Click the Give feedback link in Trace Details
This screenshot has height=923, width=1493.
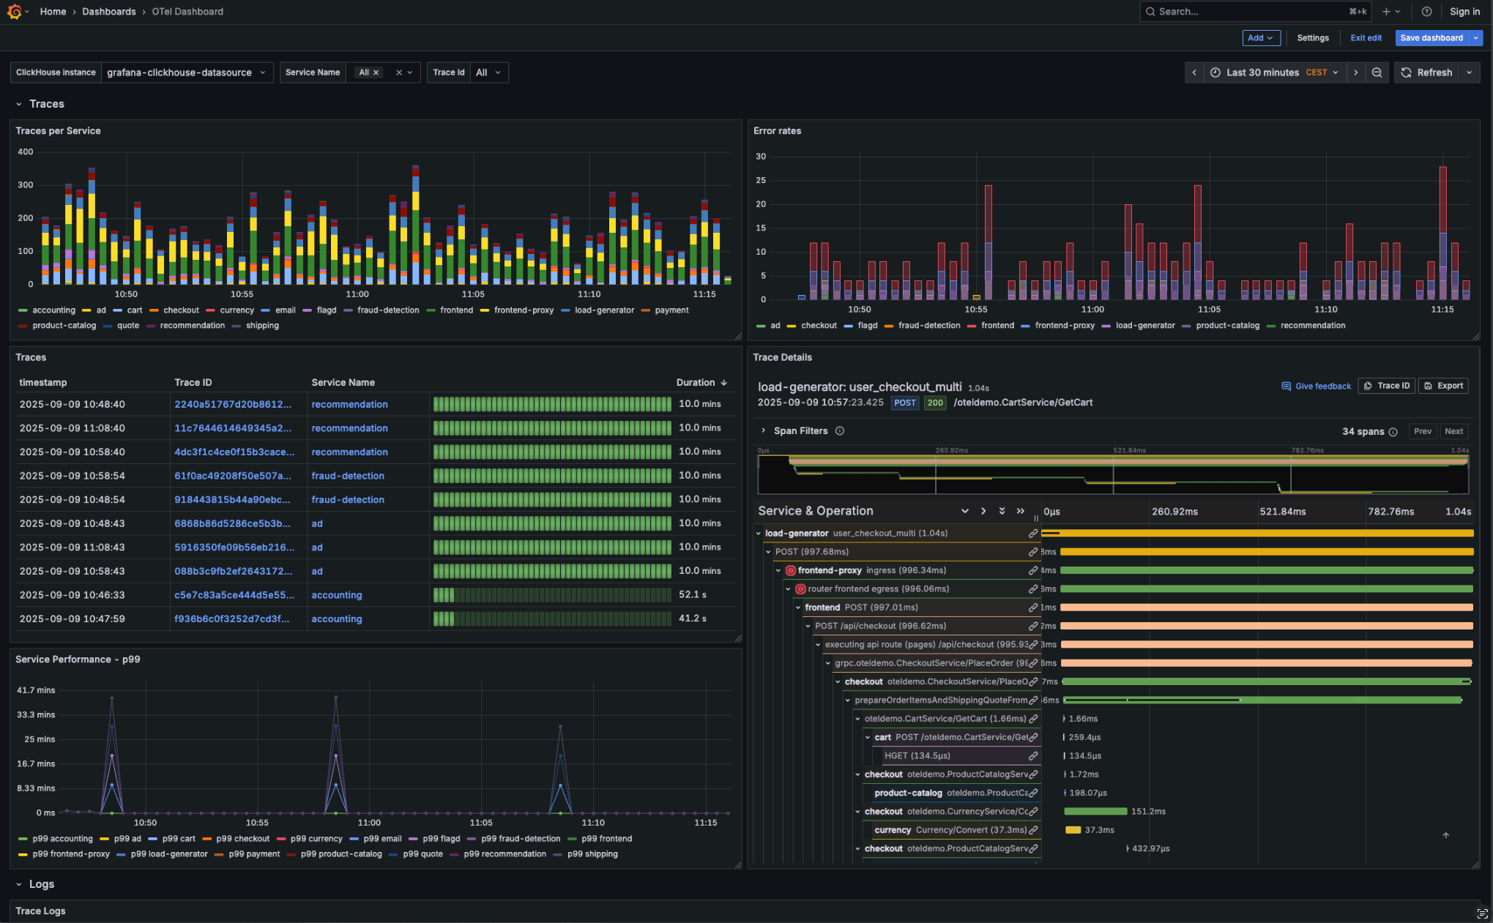point(1317,386)
